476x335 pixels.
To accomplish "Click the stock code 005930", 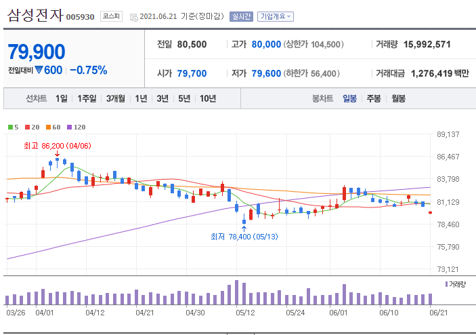I will click(x=80, y=17).
